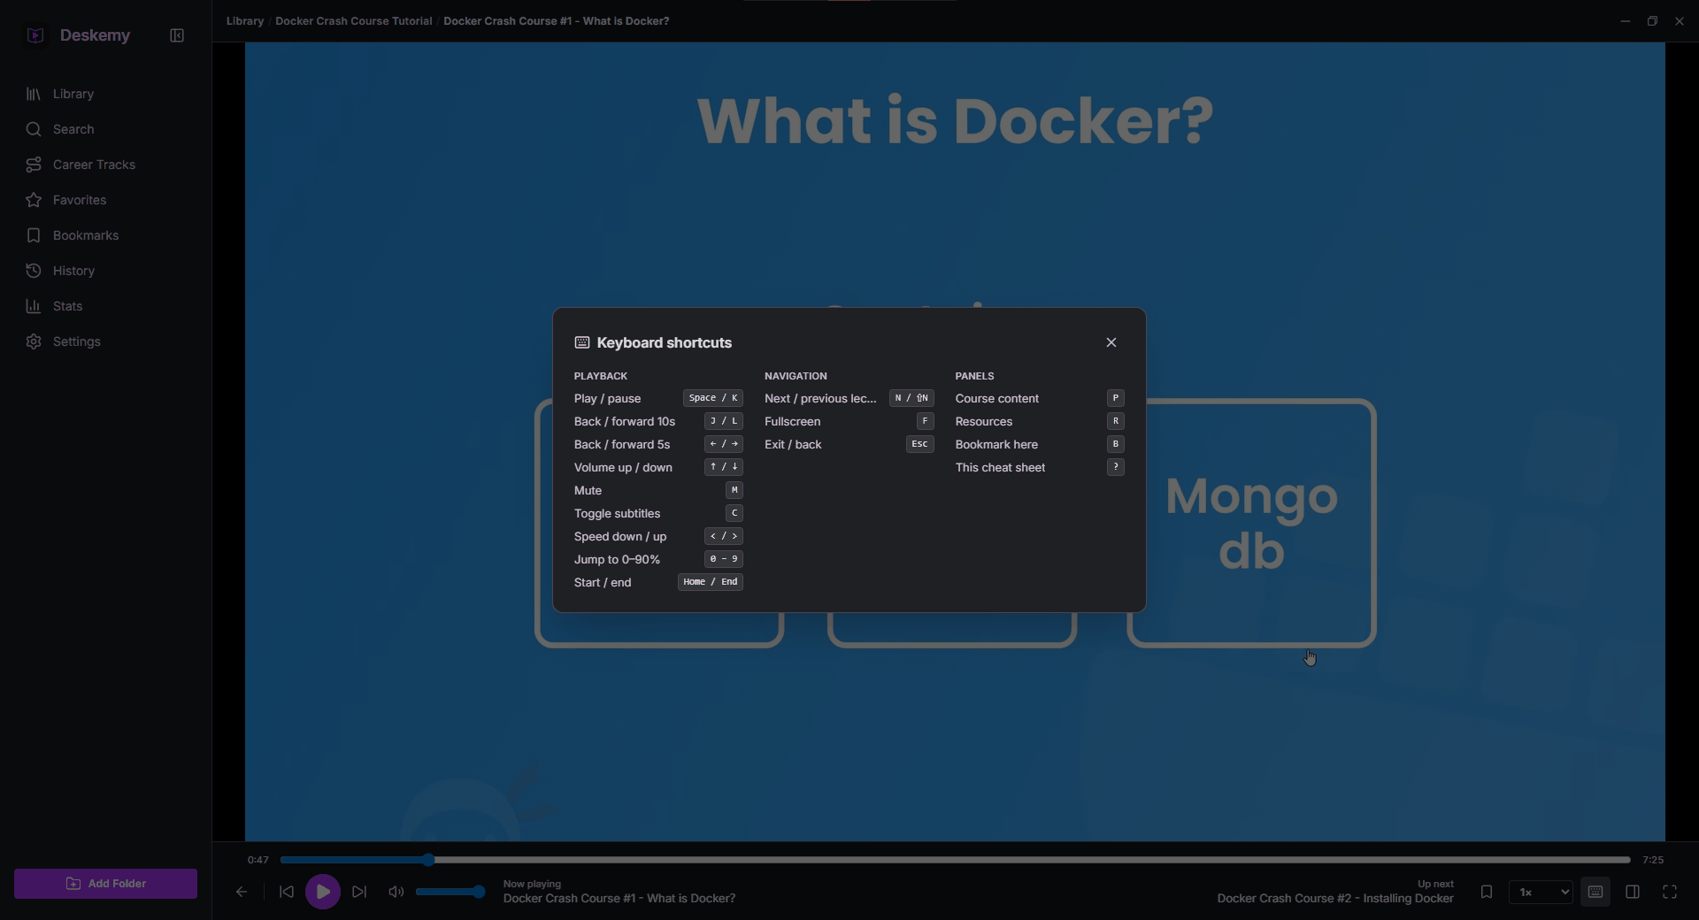Open the Stats page
Screen dimensions: 1699x920
pos(106,306)
